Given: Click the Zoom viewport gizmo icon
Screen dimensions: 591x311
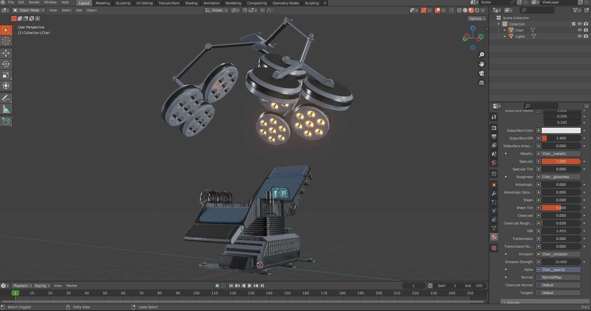Looking at the screenshot, I should coord(482,55).
